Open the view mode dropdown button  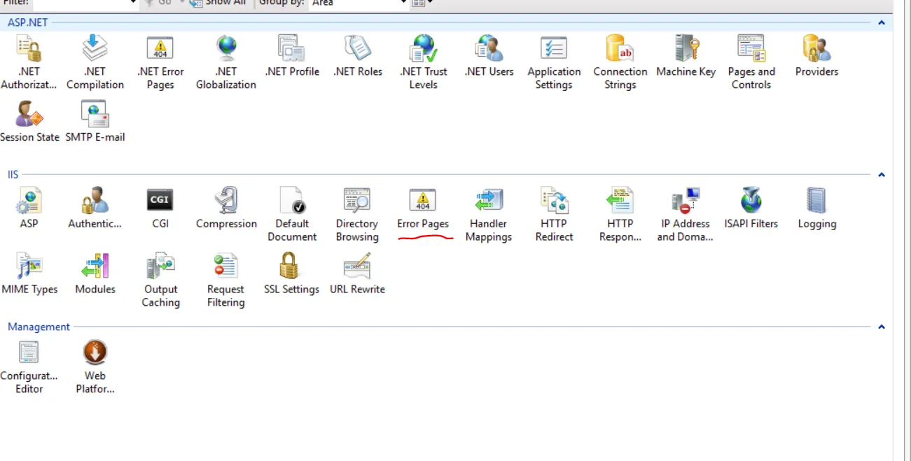tap(422, 3)
